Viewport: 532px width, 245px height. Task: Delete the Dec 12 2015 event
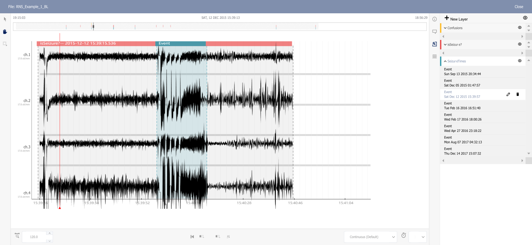coord(518,94)
